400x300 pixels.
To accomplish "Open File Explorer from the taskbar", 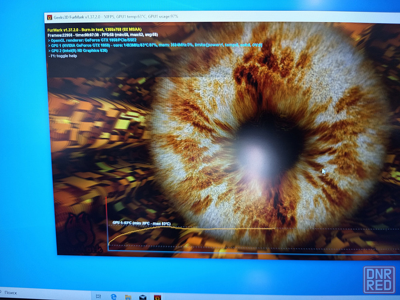I will (x=128, y=297).
